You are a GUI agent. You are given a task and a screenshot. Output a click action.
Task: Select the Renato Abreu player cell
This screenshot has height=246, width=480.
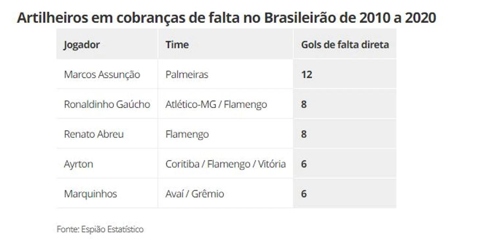point(107,134)
